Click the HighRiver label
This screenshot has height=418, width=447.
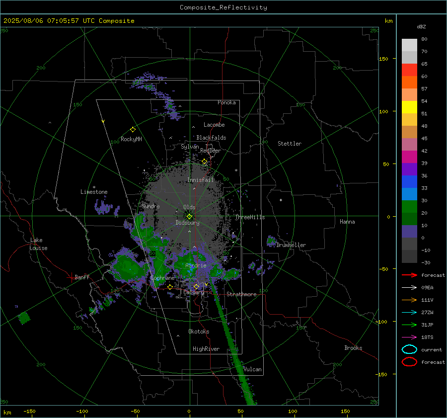click(206, 349)
